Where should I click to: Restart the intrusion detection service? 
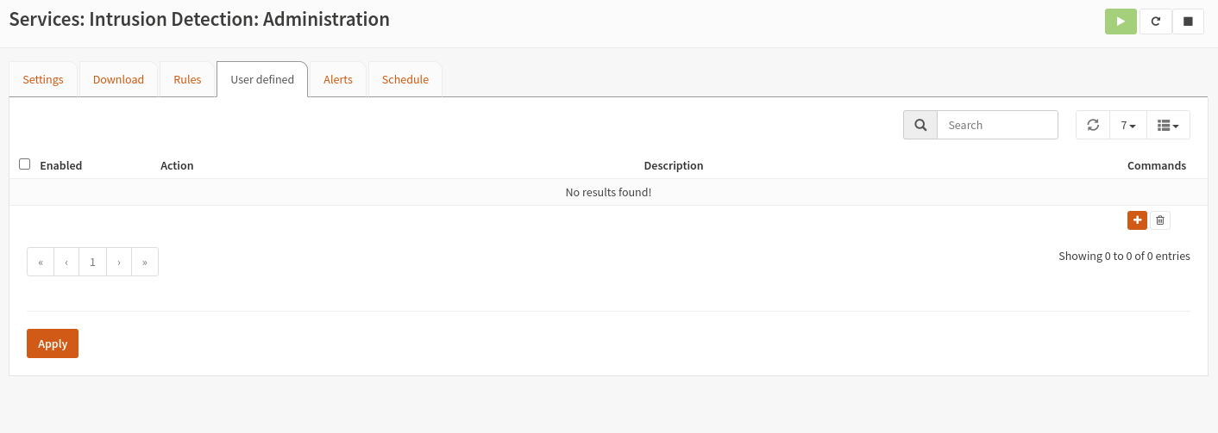point(1155,22)
